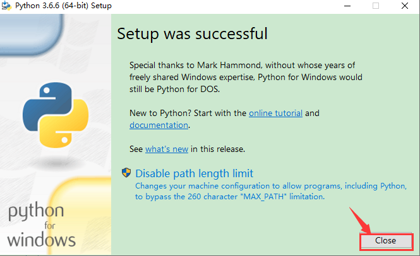Click the MAX_PATH limitation description text
The height and width of the screenshot is (256, 420).
click(230, 191)
